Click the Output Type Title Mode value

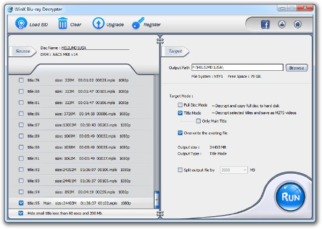click(x=218, y=153)
